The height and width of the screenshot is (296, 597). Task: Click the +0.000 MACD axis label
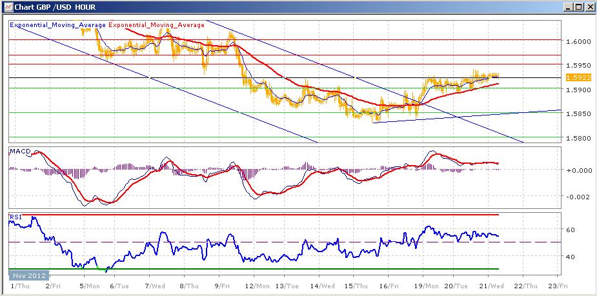coord(578,170)
